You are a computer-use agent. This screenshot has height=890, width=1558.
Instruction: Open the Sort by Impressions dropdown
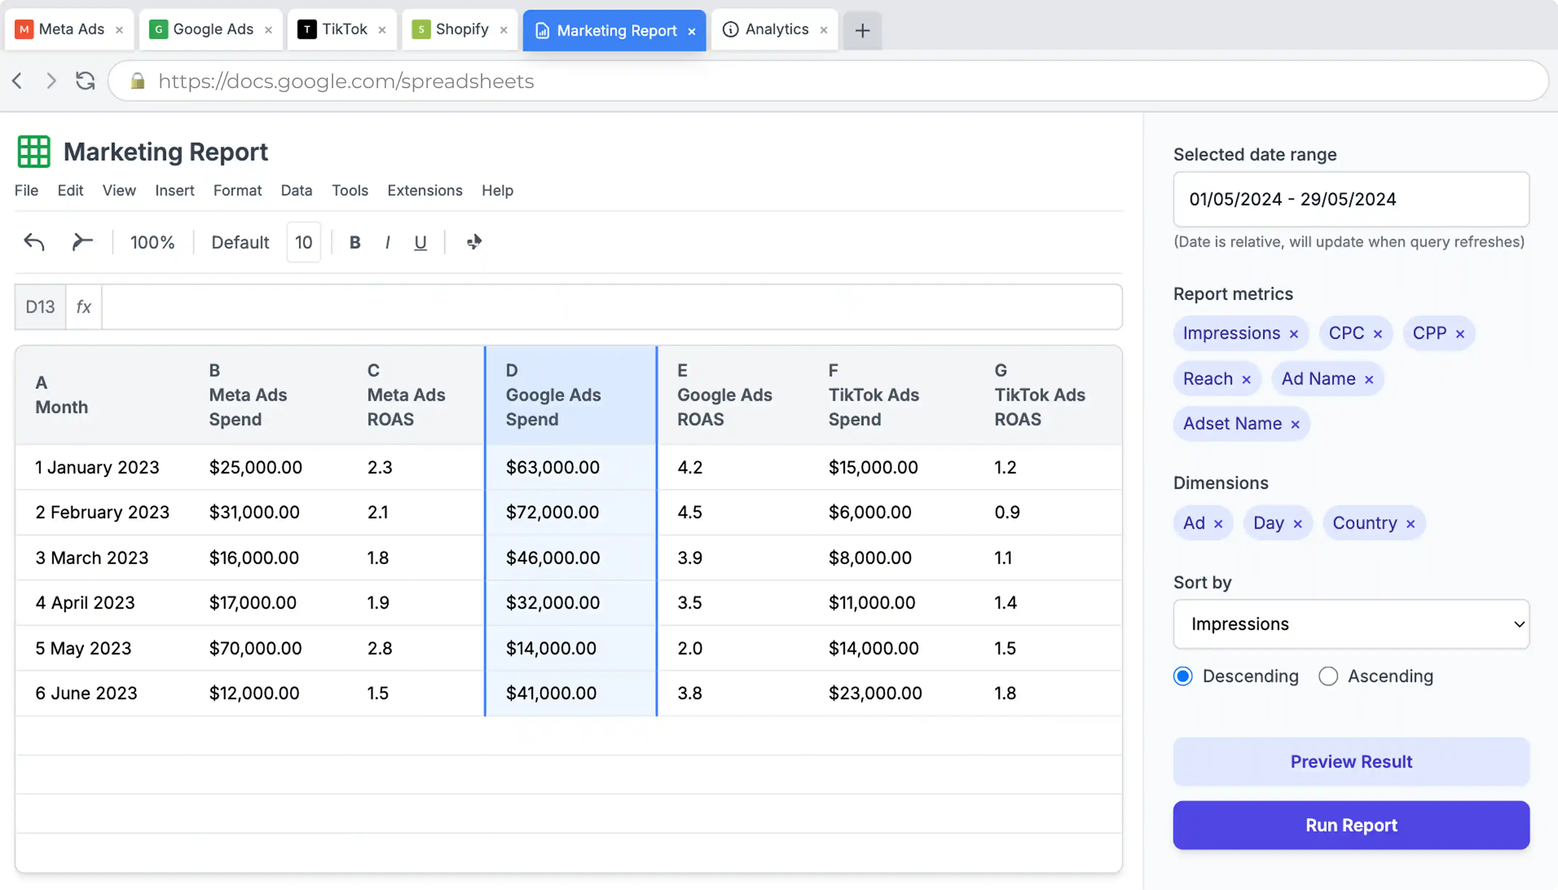pos(1351,624)
